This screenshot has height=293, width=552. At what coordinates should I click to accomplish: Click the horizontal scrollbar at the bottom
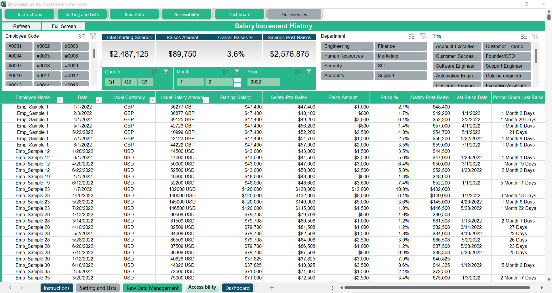coord(437,288)
